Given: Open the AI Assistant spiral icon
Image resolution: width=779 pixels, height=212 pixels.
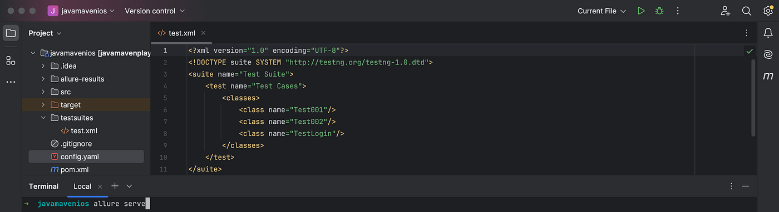Looking at the screenshot, I should coord(768,54).
